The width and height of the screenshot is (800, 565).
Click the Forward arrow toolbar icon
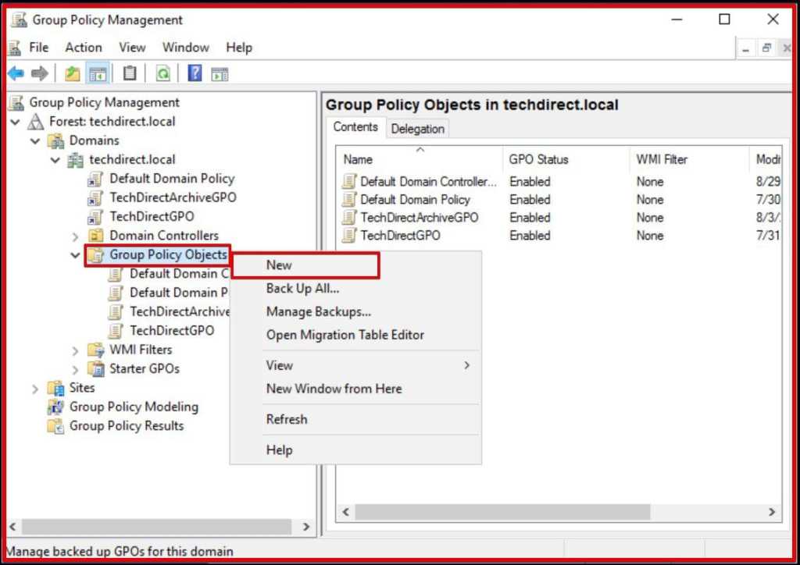[x=39, y=73]
